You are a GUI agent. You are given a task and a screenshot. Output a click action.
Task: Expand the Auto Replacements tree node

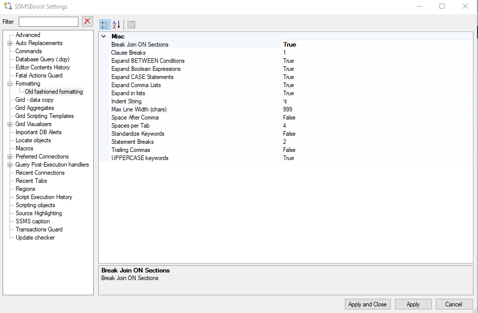pyautogui.click(x=10, y=43)
